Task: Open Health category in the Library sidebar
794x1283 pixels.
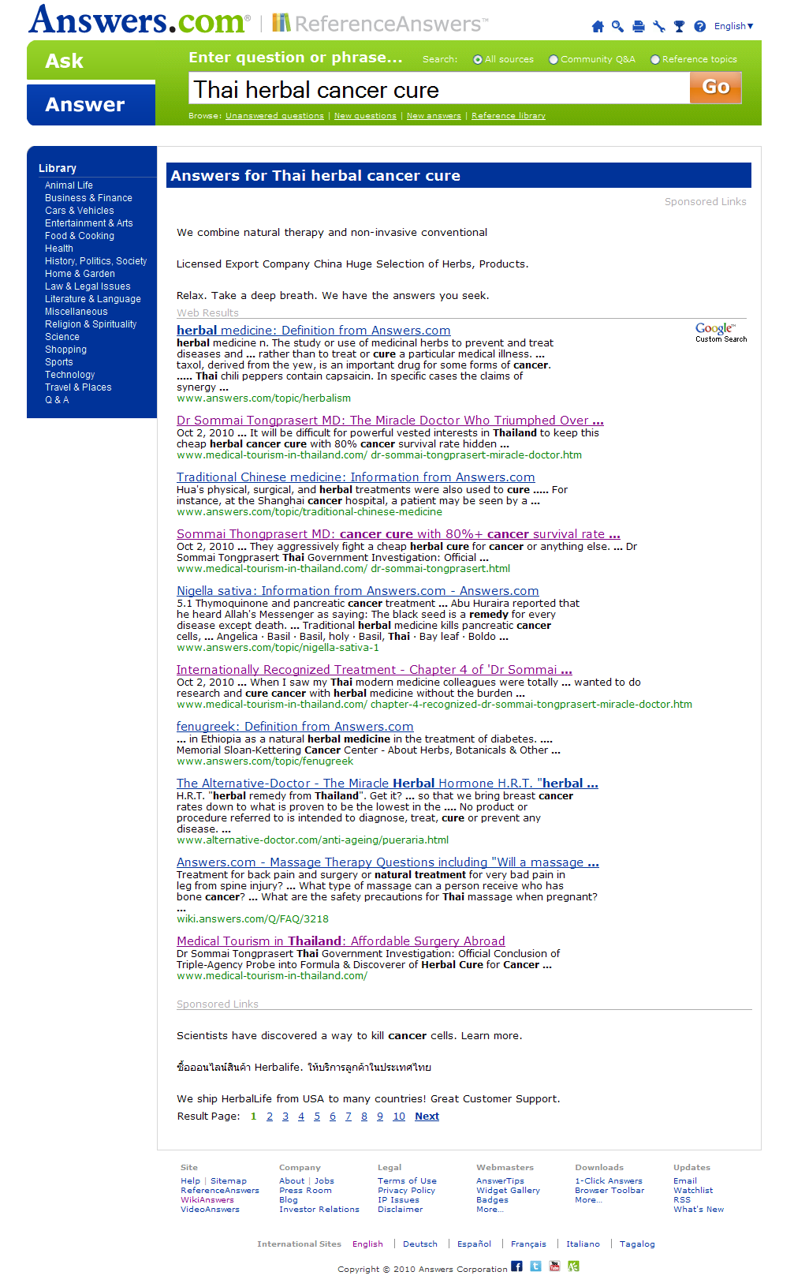Action: 59,249
